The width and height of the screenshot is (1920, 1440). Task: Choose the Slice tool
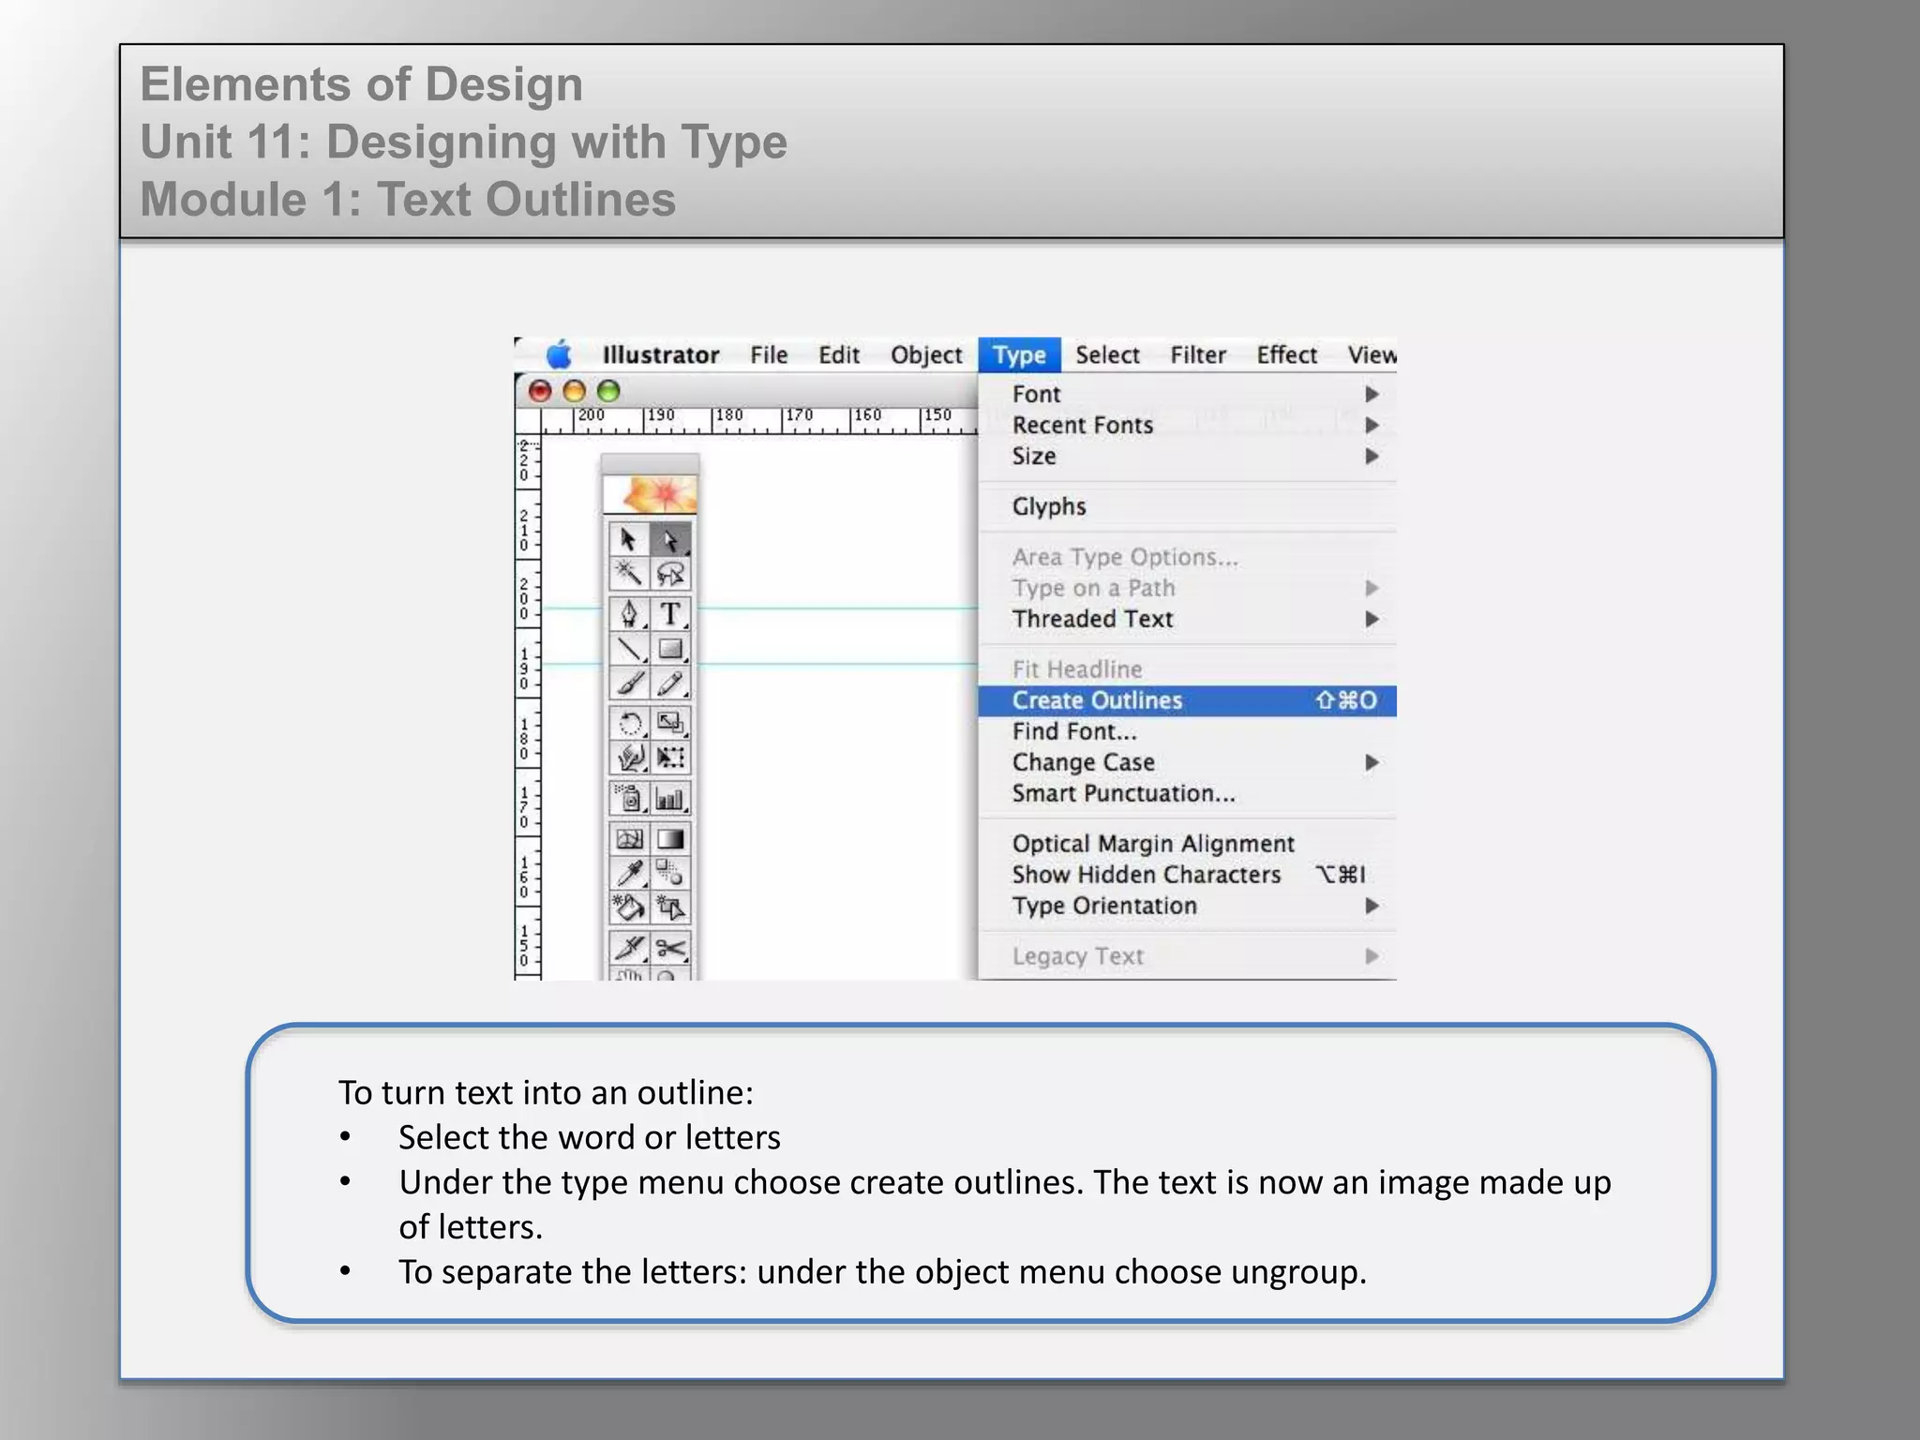coord(628,948)
